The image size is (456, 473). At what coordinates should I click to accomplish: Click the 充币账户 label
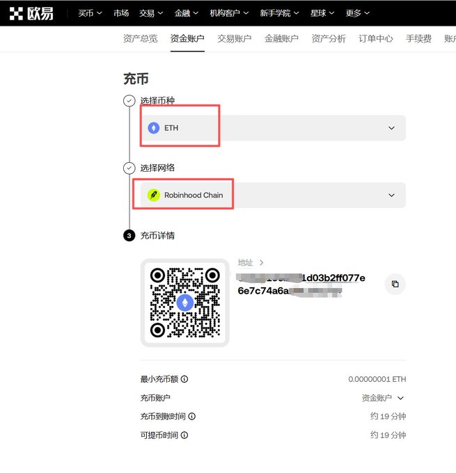click(155, 398)
